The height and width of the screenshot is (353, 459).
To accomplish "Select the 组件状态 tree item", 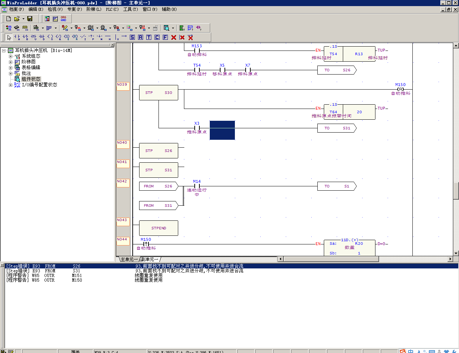I will point(31,79).
